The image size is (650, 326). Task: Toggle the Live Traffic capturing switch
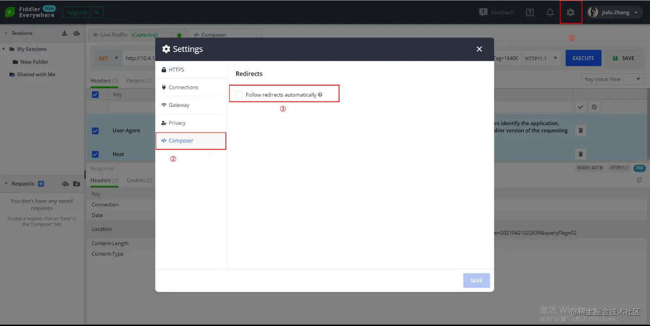pos(176,35)
